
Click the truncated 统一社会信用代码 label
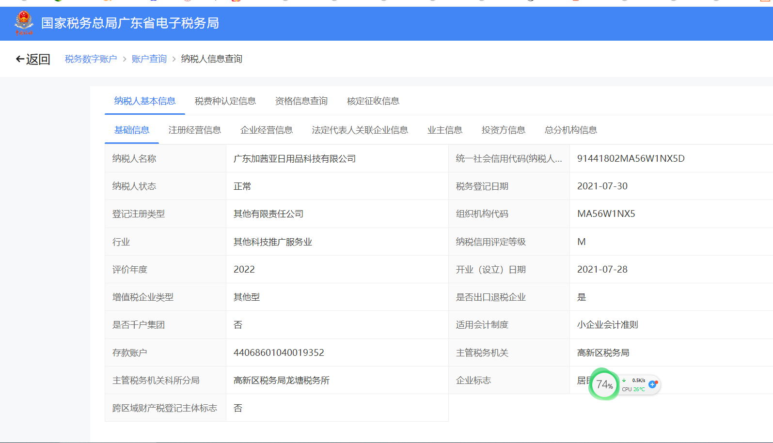(x=509, y=159)
